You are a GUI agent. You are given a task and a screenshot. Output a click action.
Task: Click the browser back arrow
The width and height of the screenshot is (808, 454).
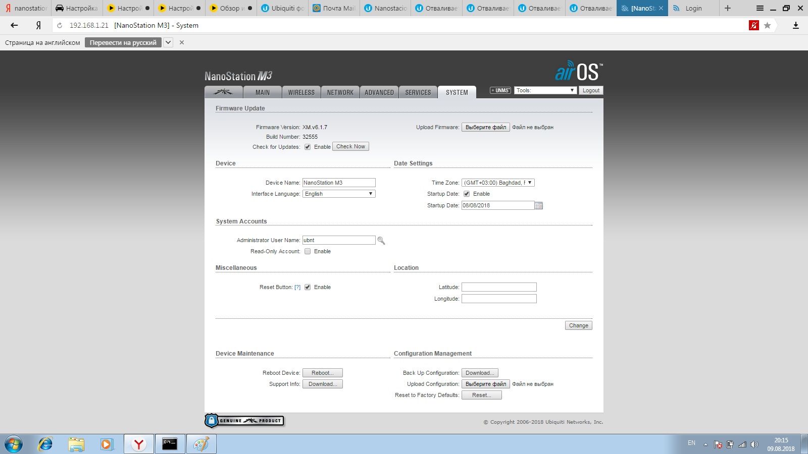click(x=14, y=25)
